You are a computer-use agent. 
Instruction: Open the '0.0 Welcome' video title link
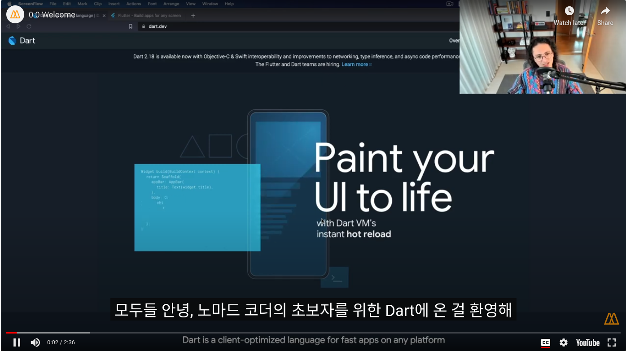coord(52,15)
